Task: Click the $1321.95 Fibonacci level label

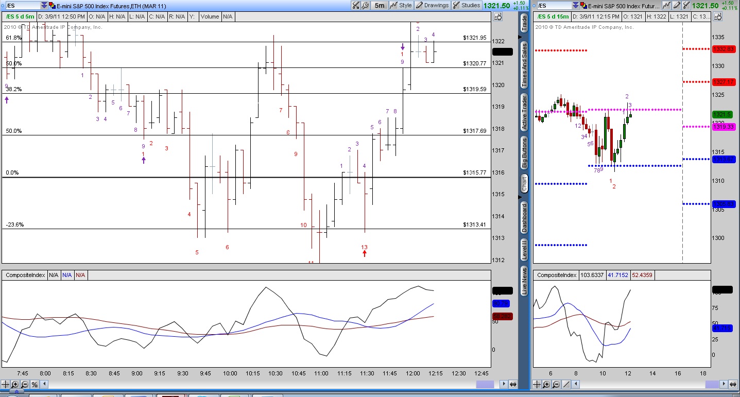Action: coord(474,38)
